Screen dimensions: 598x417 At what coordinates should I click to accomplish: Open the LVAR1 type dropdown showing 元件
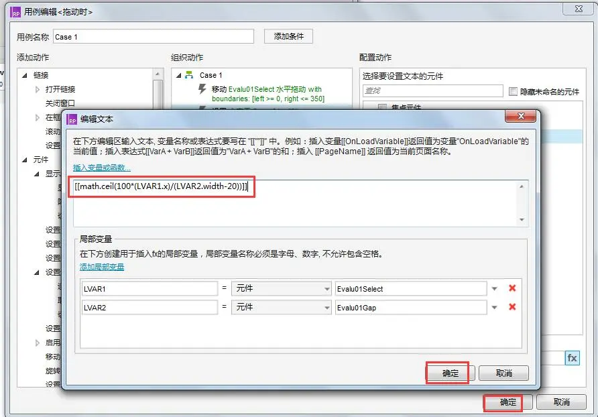pyautogui.click(x=281, y=288)
